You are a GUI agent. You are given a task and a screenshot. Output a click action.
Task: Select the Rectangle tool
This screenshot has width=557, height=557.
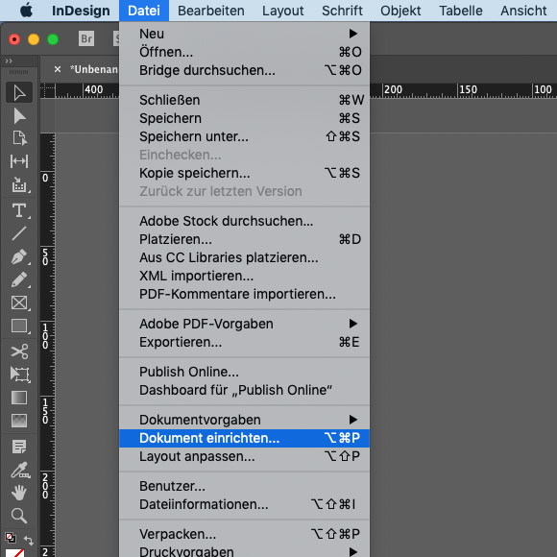click(x=19, y=326)
